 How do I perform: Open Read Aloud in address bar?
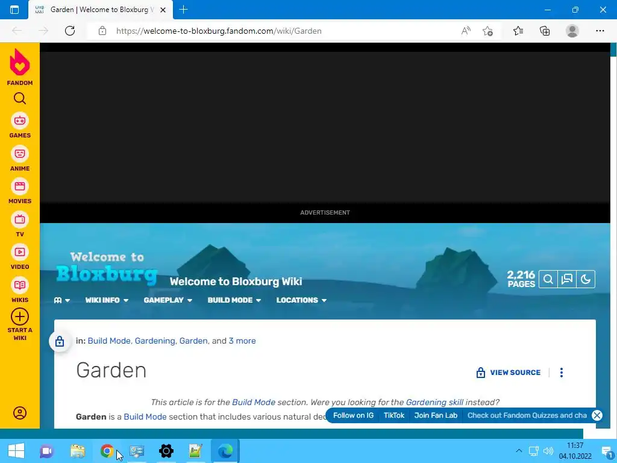pyautogui.click(x=466, y=31)
